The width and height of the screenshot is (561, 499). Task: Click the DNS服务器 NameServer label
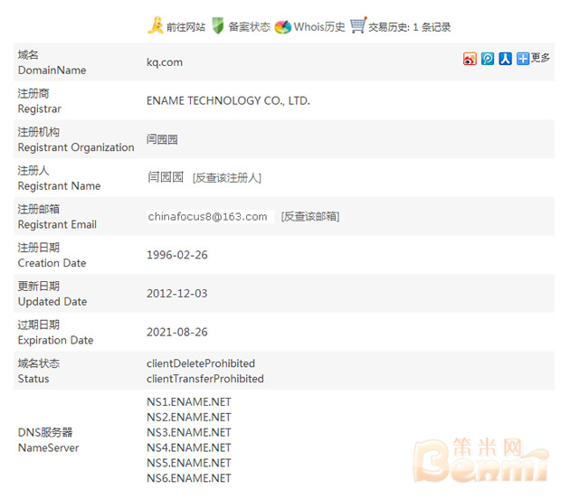pyautogui.click(x=49, y=440)
